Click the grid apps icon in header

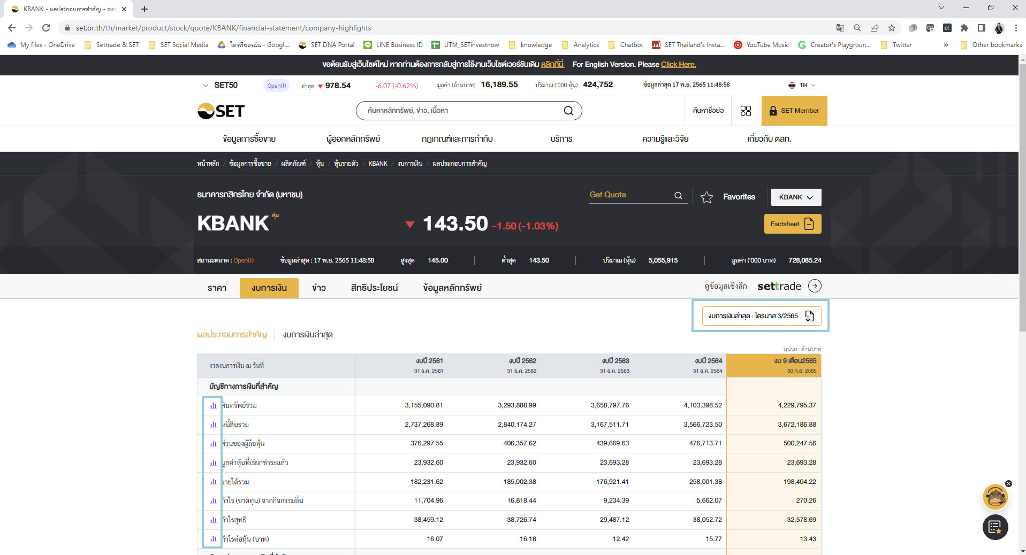[746, 111]
